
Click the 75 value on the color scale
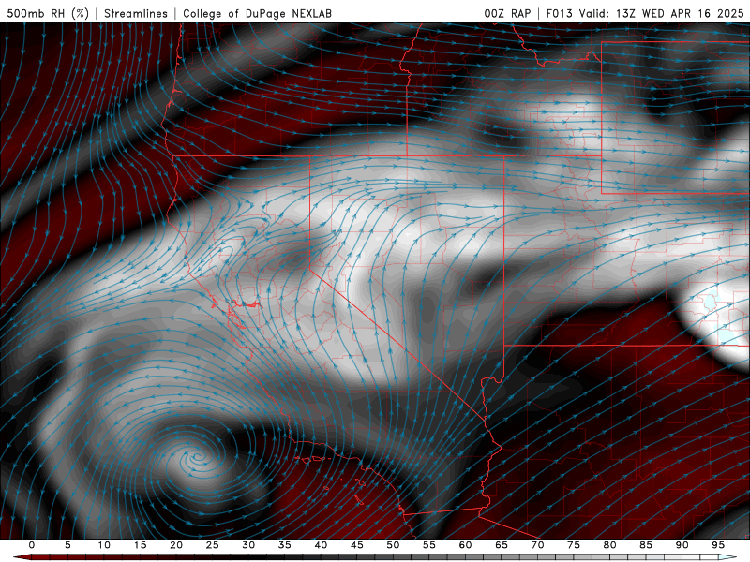click(x=574, y=545)
